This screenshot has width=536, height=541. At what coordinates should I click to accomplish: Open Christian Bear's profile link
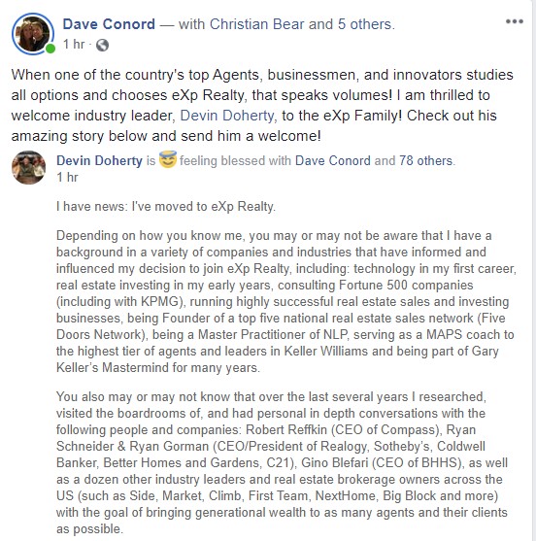[256, 24]
